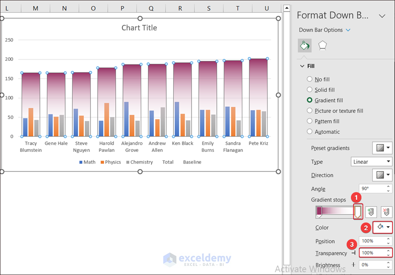Collapse the Fill section
Screen dimensions: 395x275
(302, 66)
